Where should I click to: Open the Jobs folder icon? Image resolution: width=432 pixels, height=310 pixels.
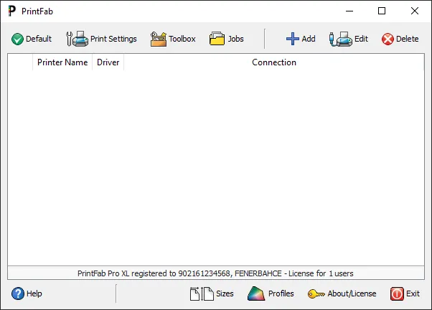tap(217, 38)
